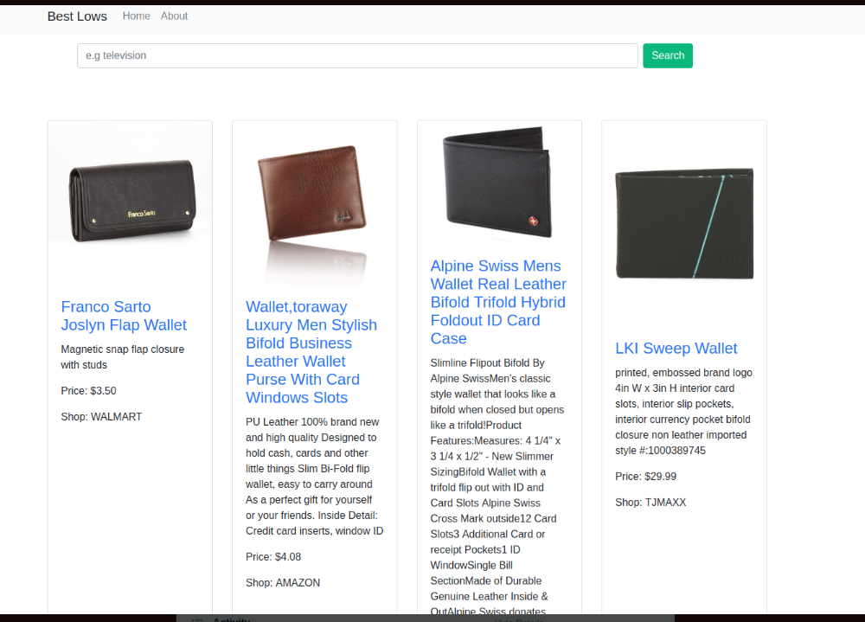
Task: Click the text Price: $3.50
Action: tap(89, 391)
